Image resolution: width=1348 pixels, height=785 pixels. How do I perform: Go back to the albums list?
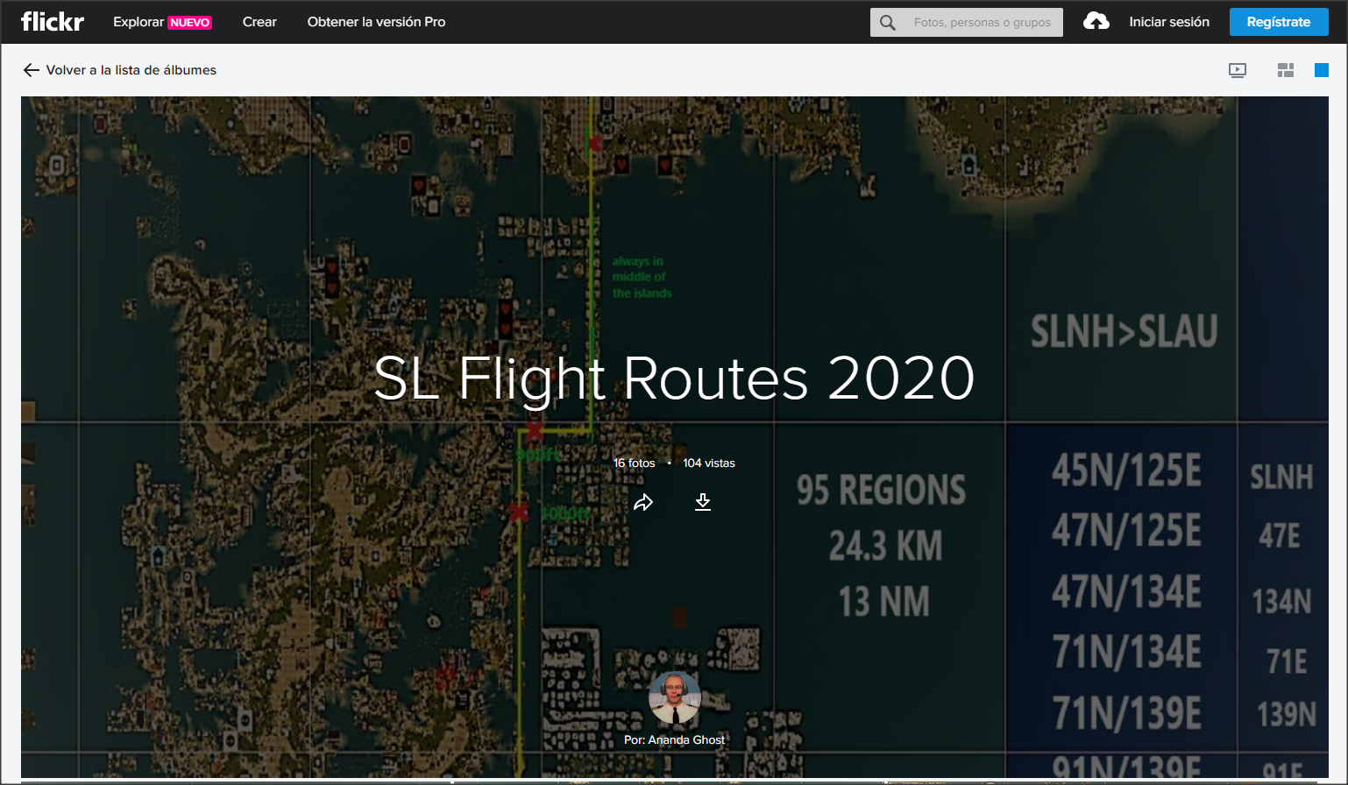point(131,70)
